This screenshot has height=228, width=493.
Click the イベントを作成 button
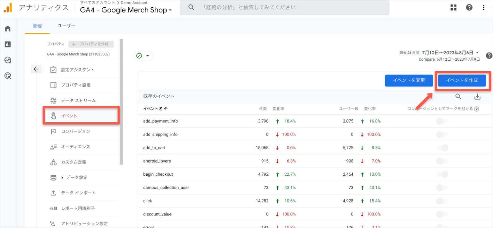[461, 81]
